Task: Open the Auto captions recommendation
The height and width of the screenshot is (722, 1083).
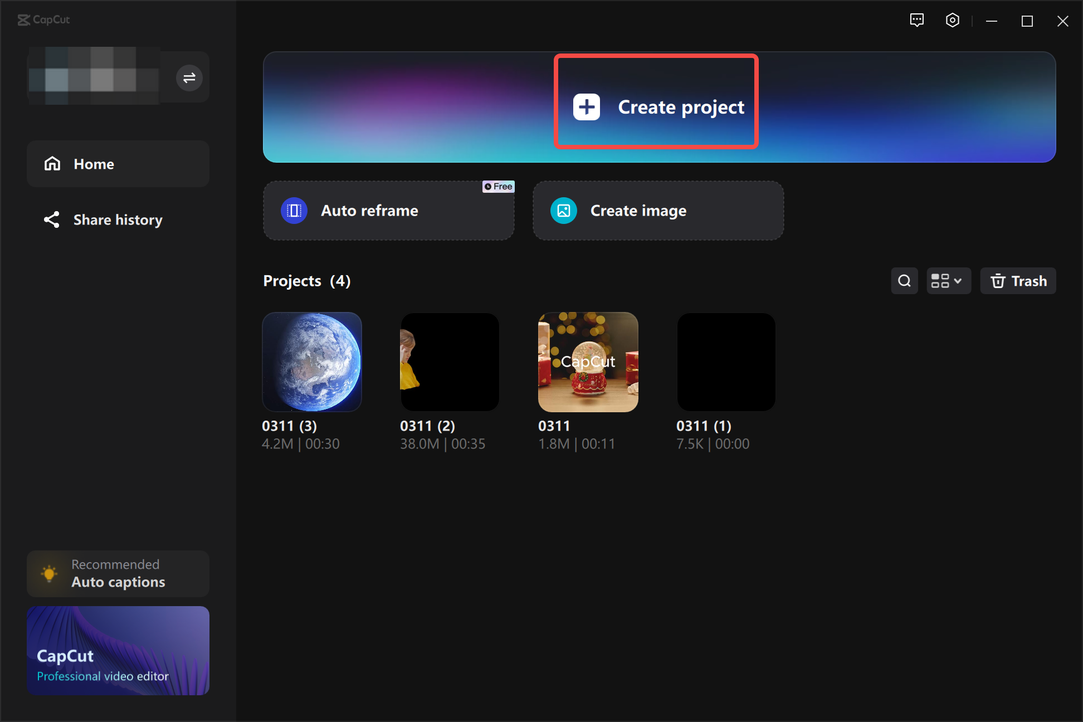Action: point(118,573)
